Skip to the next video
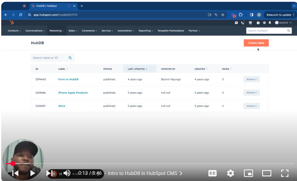Image resolution: width=297 pixels, height=181 pixels. point(50,173)
